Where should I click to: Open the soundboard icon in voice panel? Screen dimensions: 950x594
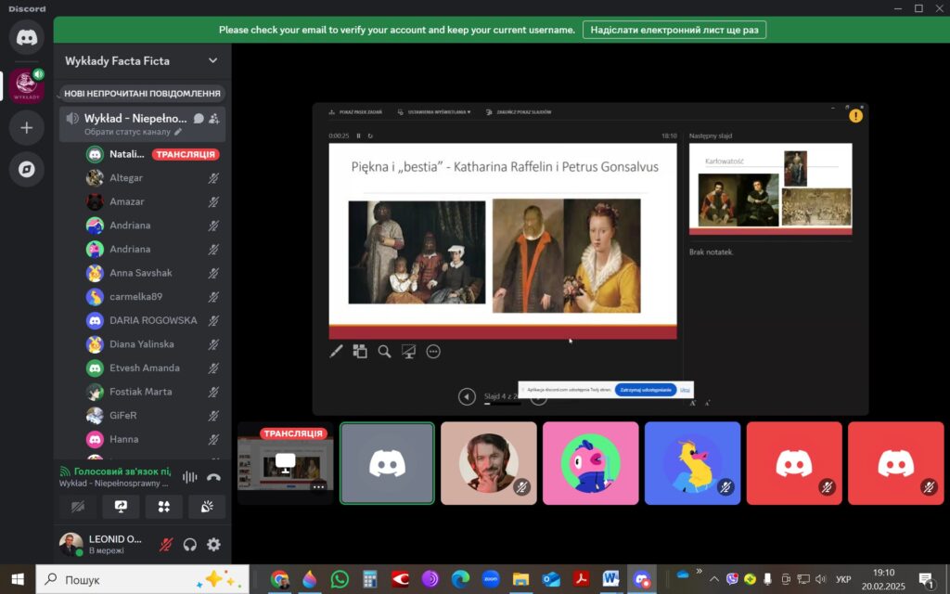pyautogui.click(x=206, y=507)
